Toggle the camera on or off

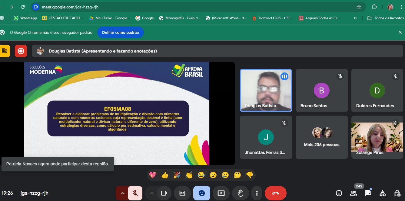click(x=164, y=193)
